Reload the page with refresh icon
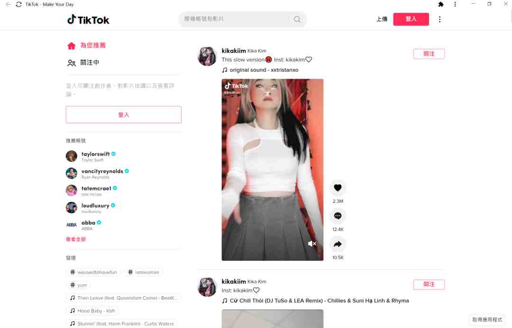Viewport: 512px width, 328px height. coord(18,4)
